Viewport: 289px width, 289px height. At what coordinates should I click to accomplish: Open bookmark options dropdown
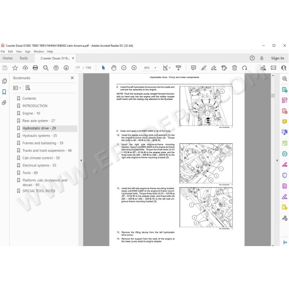[x=17, y=88]
